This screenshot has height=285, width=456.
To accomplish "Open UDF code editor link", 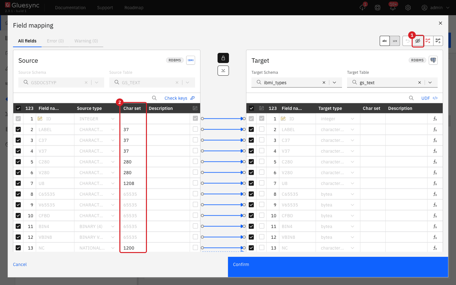I will click(x=429, y=98).
